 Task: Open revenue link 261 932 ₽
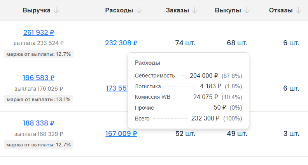coord(39,33)
